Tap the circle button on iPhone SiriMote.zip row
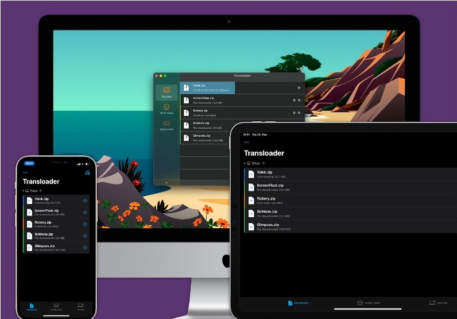This screenshot has height=319, width=457. [85, 236]
